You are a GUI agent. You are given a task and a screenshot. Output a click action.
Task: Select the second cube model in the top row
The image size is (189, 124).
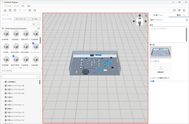tap(16, 34)
